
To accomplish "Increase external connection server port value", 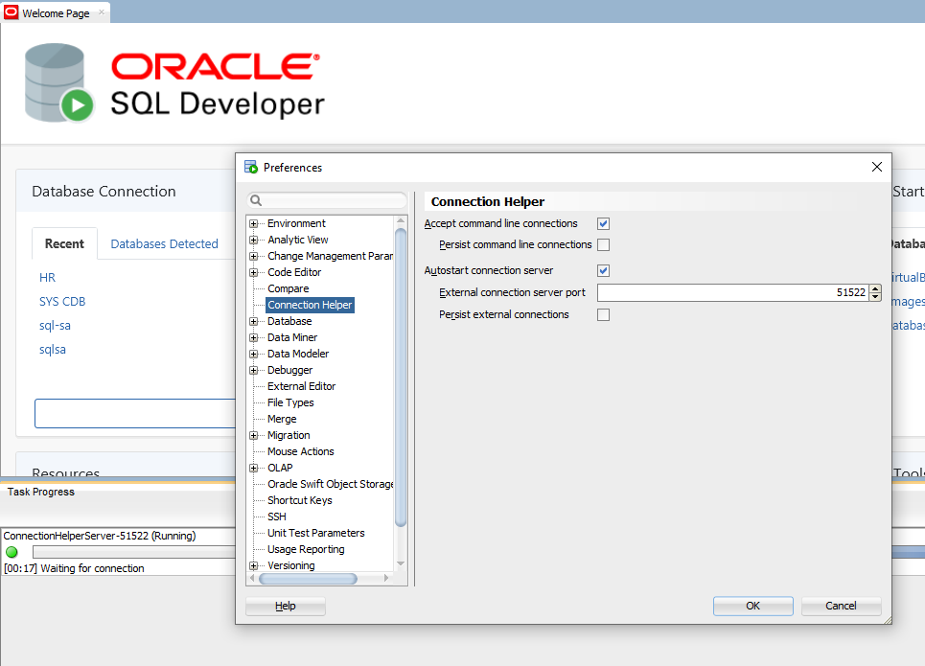I will [875, 288].
